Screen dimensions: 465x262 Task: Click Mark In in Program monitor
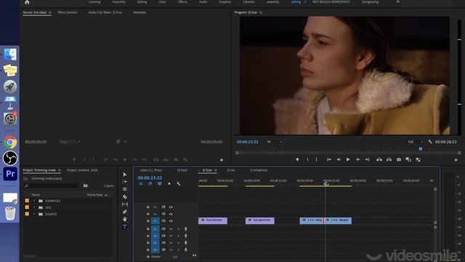coord(307,159)
